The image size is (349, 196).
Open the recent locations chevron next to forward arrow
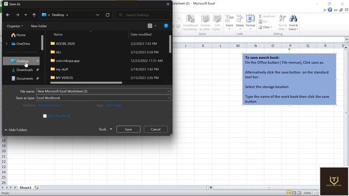pos(26,15)
